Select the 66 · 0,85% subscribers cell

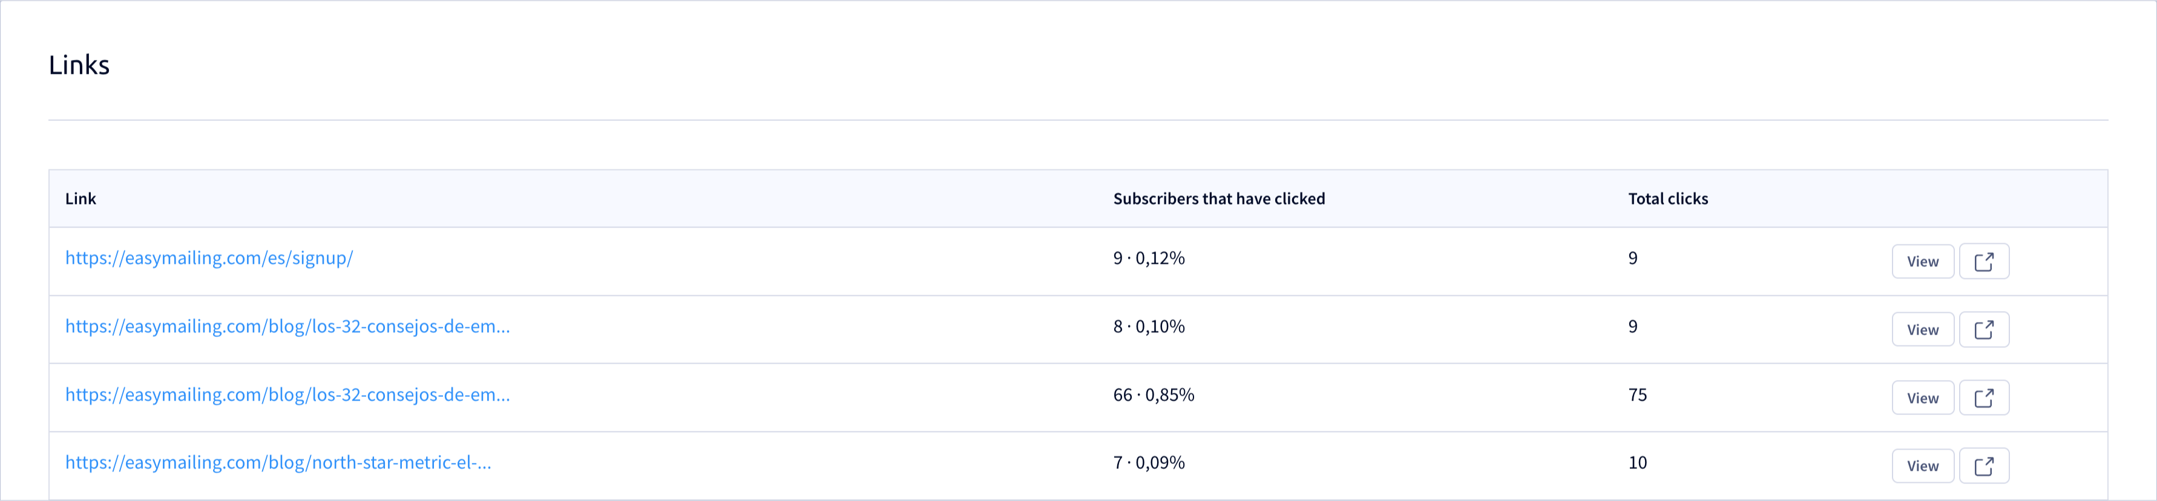coord(1153,395)
